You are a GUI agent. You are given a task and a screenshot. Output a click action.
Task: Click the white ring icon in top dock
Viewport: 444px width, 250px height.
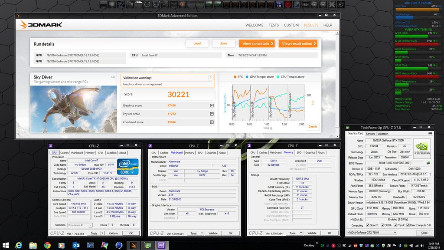(147, 4)
